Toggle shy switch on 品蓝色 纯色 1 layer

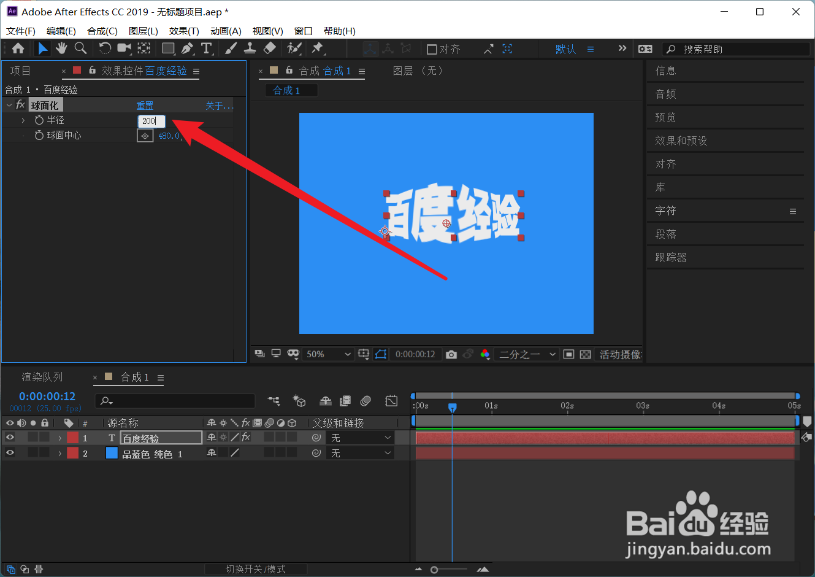[212, 453]
